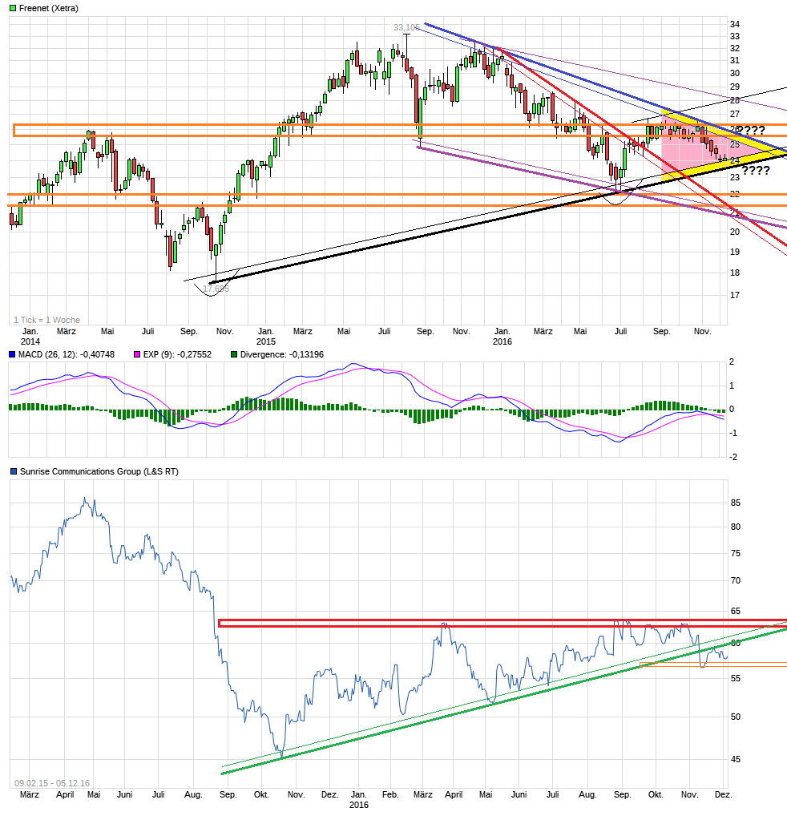The image size is (787, 824).
Task: Click price level 75 on Sunrise axis
Action: 736,553
